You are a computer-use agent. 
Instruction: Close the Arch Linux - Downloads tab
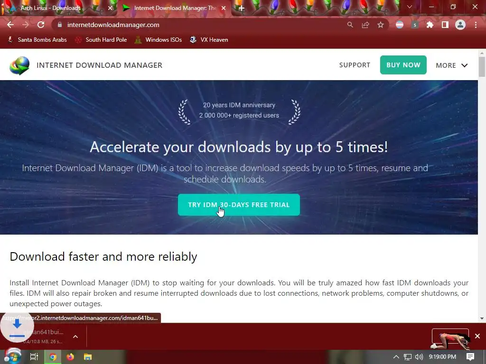coord(110,8)
